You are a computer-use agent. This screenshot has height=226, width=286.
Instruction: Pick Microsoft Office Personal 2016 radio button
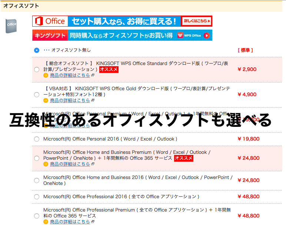tap(36, 139)
